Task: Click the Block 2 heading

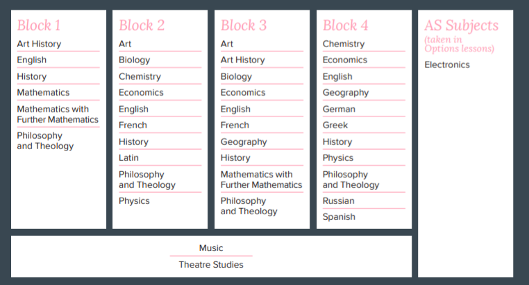Action: point(142,26)
